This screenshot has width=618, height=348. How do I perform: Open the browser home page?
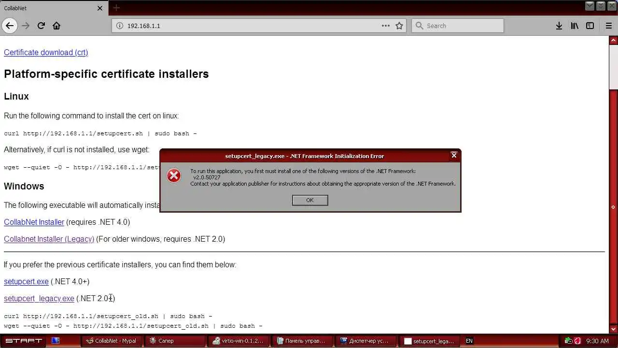56,26
